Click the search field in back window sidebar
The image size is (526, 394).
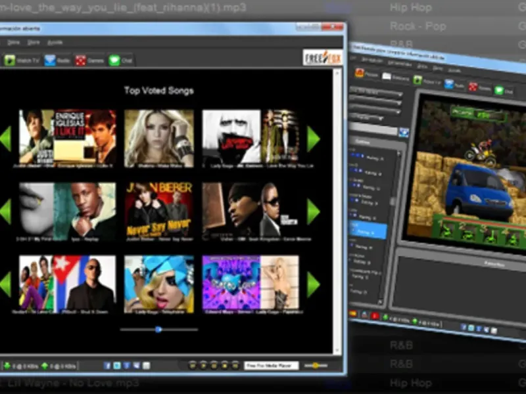pos(373,129)
